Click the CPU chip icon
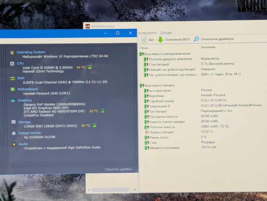Image resolution: width=267 pixels, height=201 pixels. click(12, 64)
